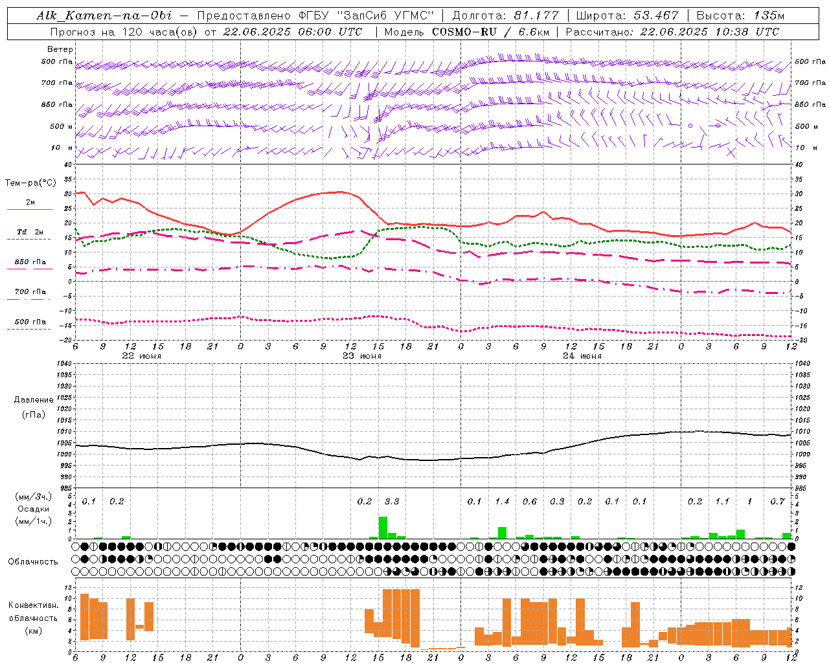This screenshot has height=663, width=829.
Task: Click the station title Alk_Kamen-na-Obi
Action: [104, 16]
